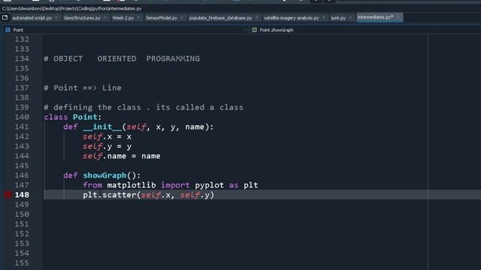Switch to the automated script.py tab
Viewport: 481px width, 270px height.
click(32, 18)
